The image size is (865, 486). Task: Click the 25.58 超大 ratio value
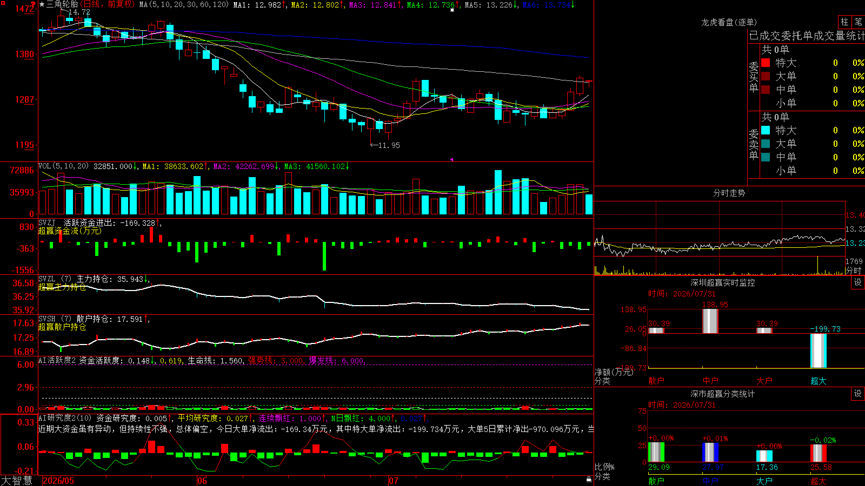821,467
